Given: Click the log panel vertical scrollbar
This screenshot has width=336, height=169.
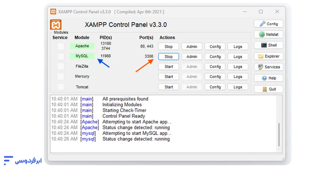Looking at the screenshot, I should point(279,135).
